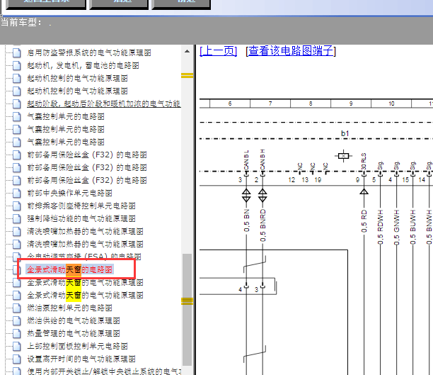Click wire label 0,5 GNWH
This screenshot has width=433, height=375.
pyautogui.click(x=396, y=227)
